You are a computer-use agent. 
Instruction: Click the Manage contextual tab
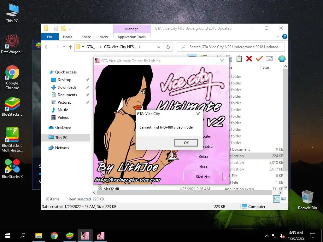tap(132, 29)
